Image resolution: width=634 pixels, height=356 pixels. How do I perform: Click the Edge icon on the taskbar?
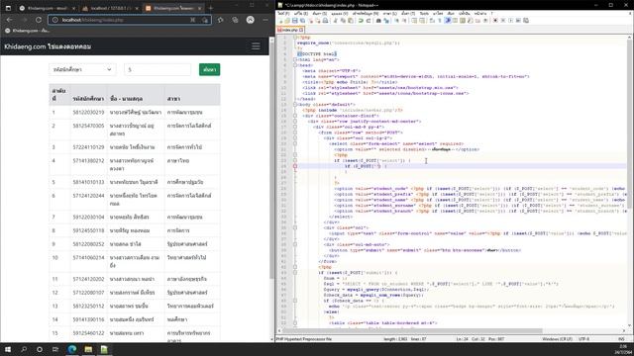coord(72,349)
